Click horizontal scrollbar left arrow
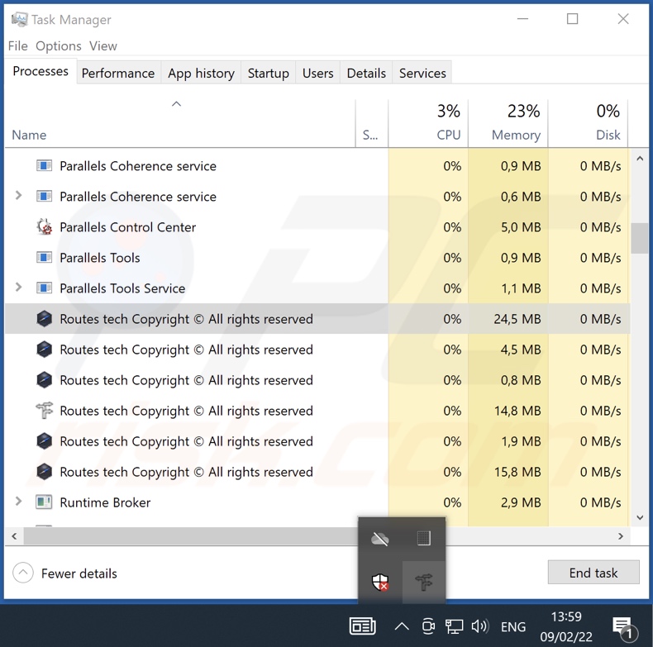 pyautogui.click(x=14, y=536)
